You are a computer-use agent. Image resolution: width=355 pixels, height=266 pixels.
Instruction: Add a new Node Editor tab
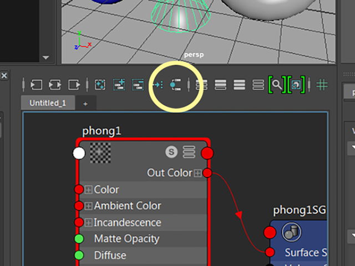coord(85,104)
